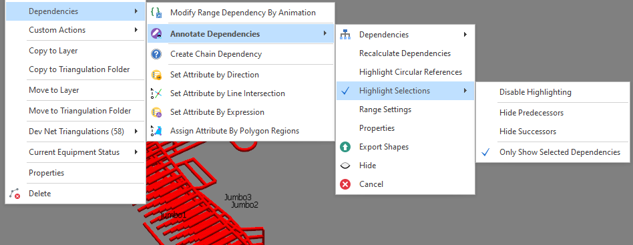The image size is (633, 245).
Task: Click the Hide eye icon
Action: (x=345, y=166)
